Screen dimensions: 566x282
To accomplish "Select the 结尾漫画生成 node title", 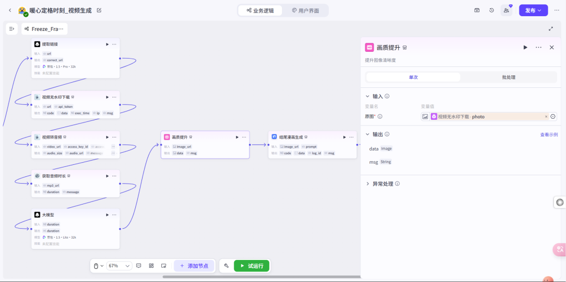I will pyautogui.click(x=292, y=137).
